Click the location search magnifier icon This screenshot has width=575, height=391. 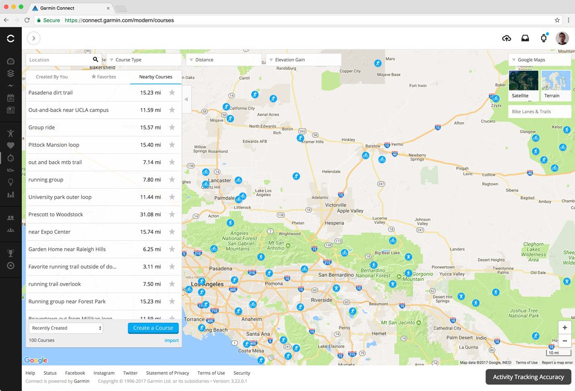tap(95, 59)
